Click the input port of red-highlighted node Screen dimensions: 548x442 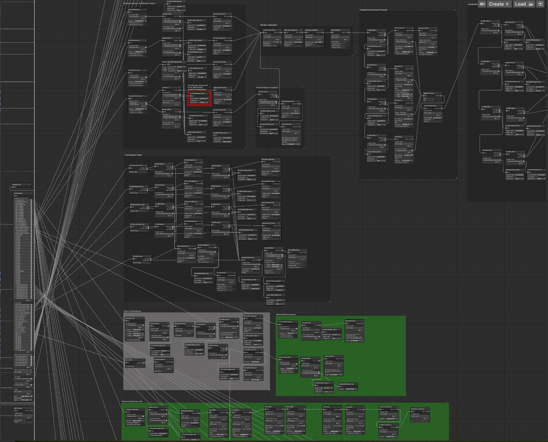pyautogui.click(x=189, y=96)
